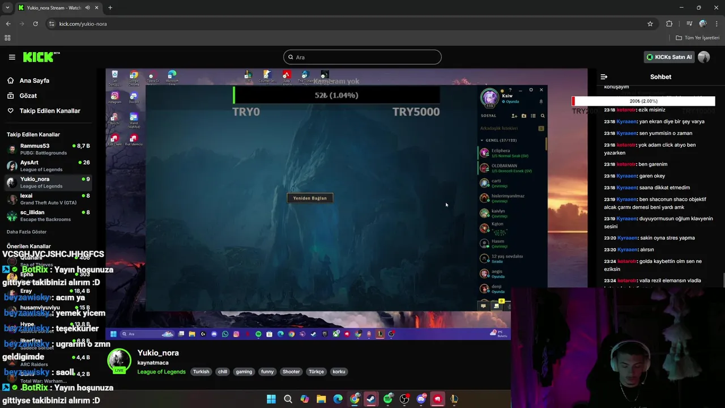
Task: Open Discord from the bottom taskbar
Action: pos(421,399)
